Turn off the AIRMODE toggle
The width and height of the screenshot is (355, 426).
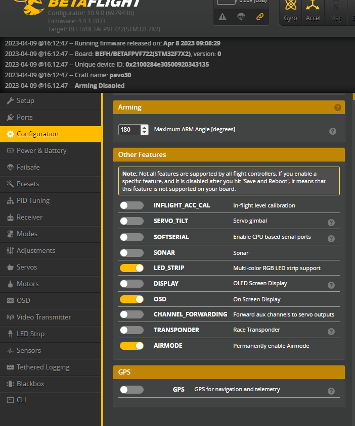(132, 345)
